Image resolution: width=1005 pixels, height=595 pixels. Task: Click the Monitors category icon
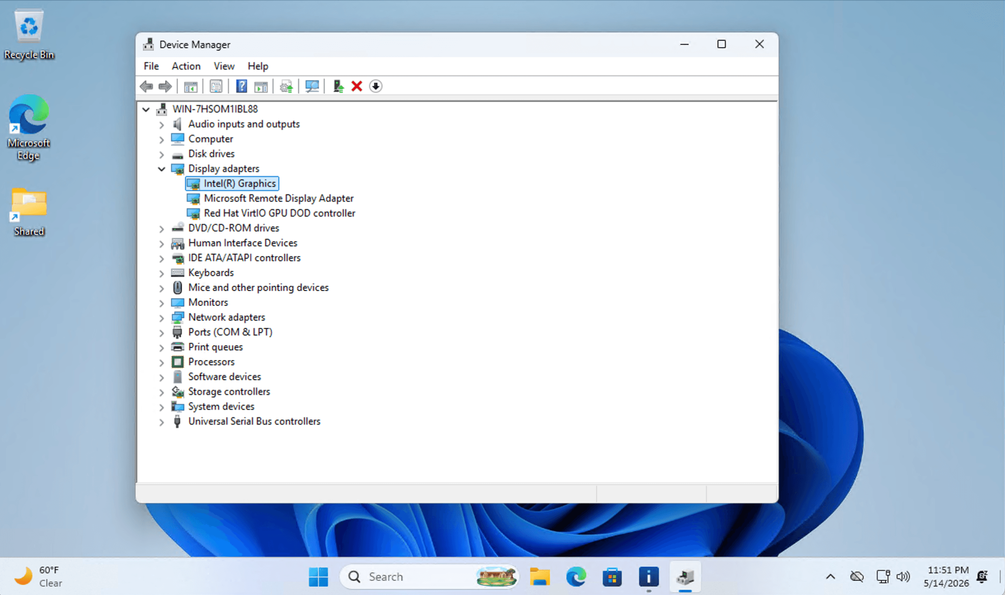[x=177, y=302]
